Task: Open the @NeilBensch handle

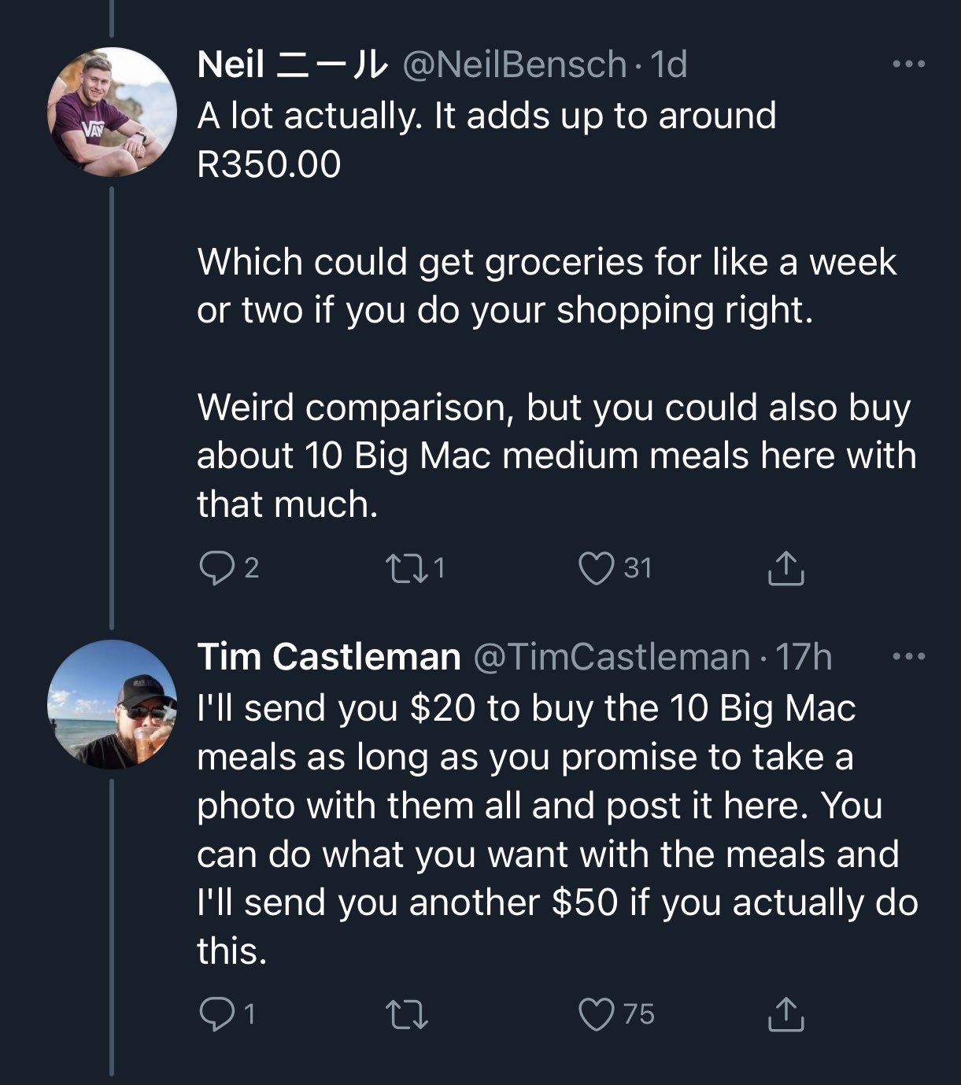Action: [515, 65]
